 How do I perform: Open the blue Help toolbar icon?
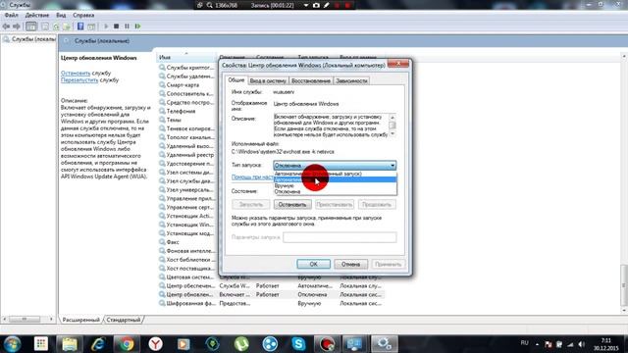tap(80, 26)
